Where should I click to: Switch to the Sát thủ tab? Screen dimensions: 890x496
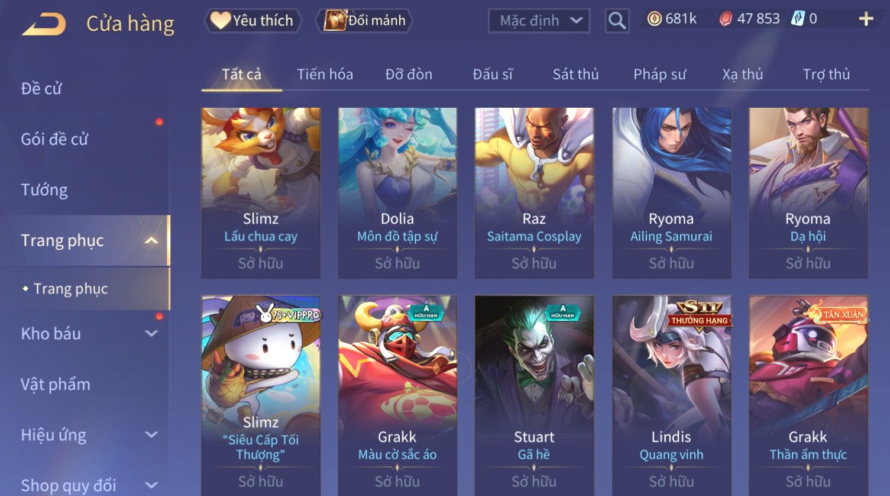[x=575, y=74]
